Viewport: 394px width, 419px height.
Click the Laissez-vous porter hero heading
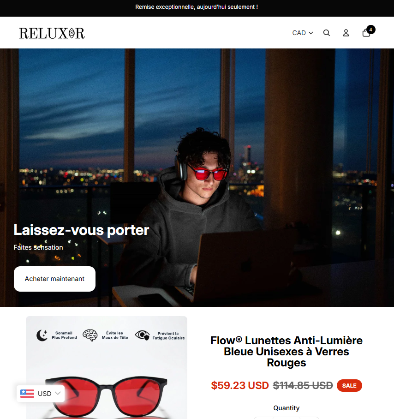81,230
